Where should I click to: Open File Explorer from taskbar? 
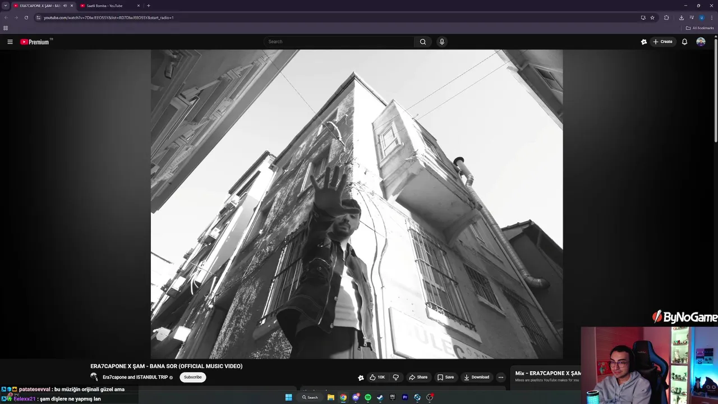pos(331,397)
